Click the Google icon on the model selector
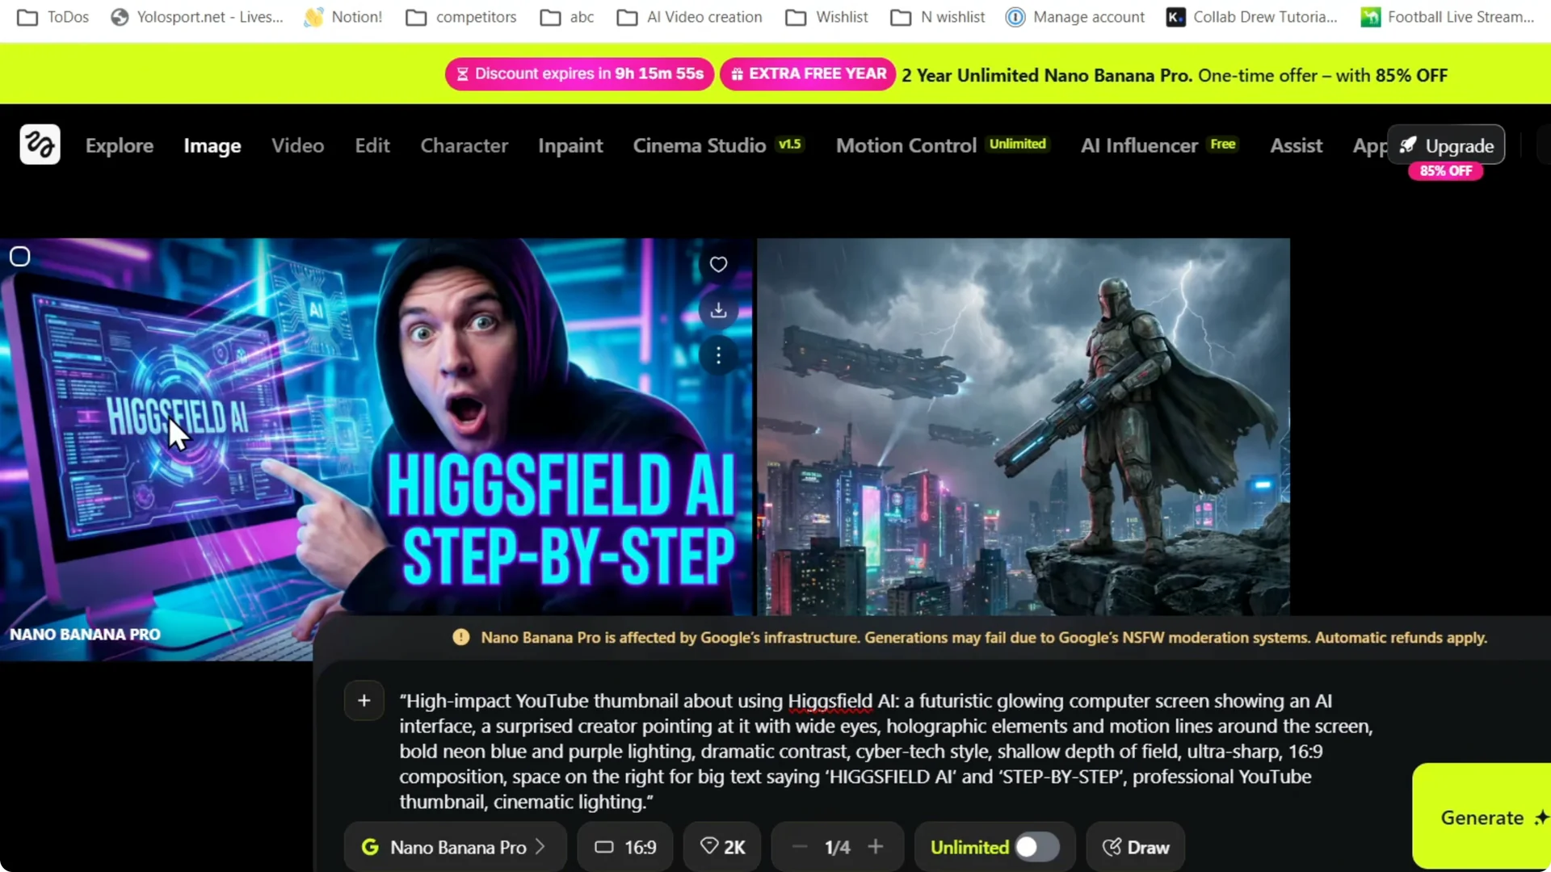 click(371, 847)
